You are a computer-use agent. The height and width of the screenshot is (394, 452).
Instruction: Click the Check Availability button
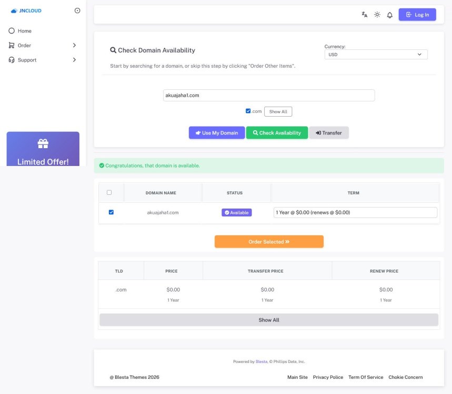click(x=277, y=133)
